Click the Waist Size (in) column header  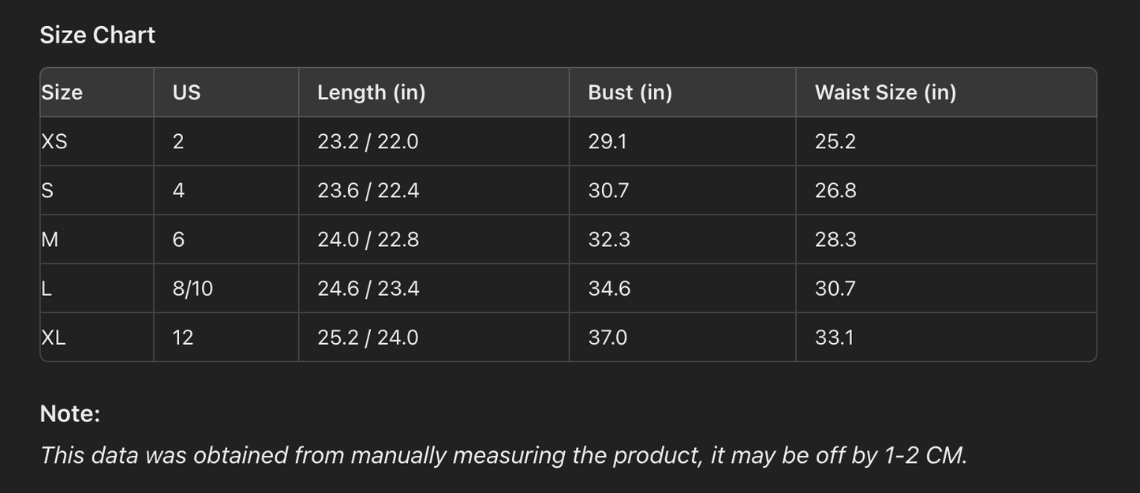pos(885,92)
